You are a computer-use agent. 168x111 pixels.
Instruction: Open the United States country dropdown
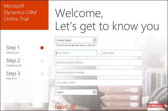(76, 40)
